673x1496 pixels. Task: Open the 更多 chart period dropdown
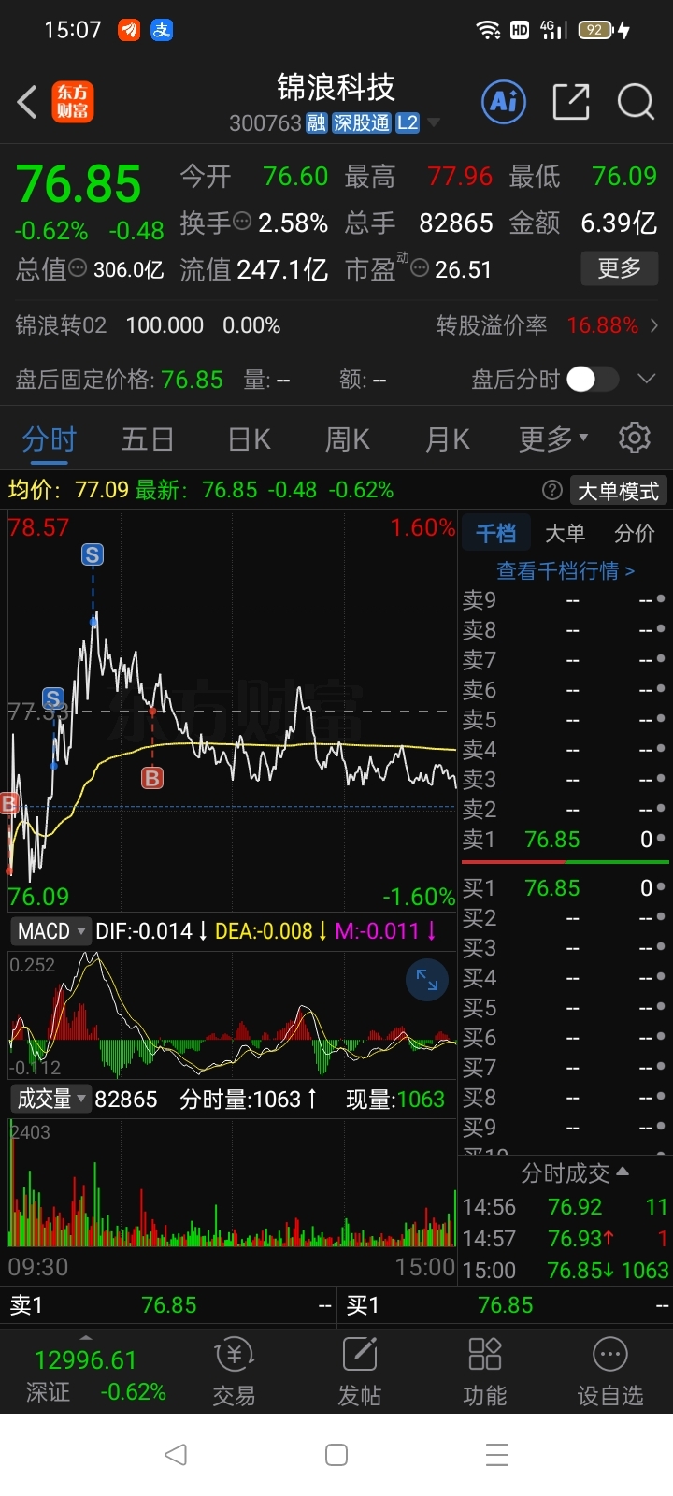(x=553, y=438)
